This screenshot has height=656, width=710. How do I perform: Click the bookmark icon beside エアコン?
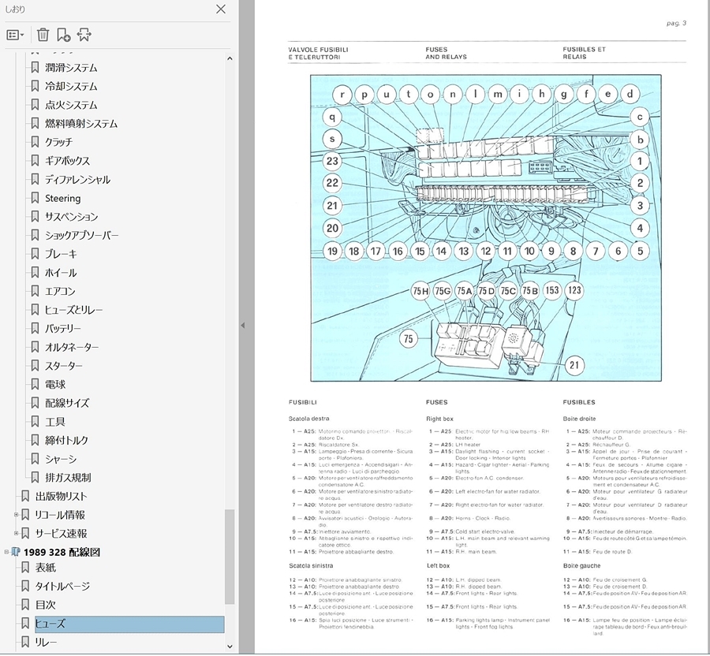pos(35,292)
